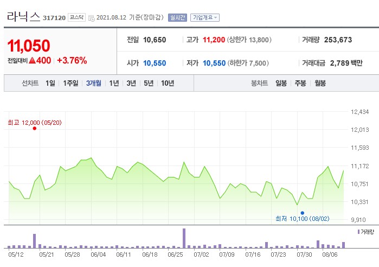Click the +3.76% change percentage
The height and width of the screenshot is (267, 379).
tap(72, 60)
